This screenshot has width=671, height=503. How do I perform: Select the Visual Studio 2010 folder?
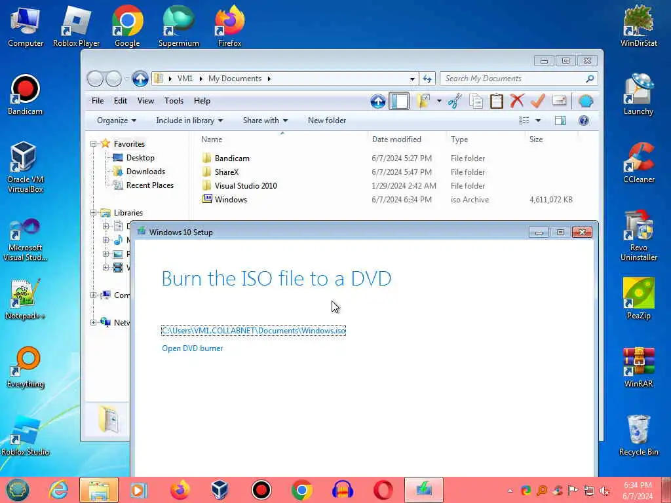(246, 185)
